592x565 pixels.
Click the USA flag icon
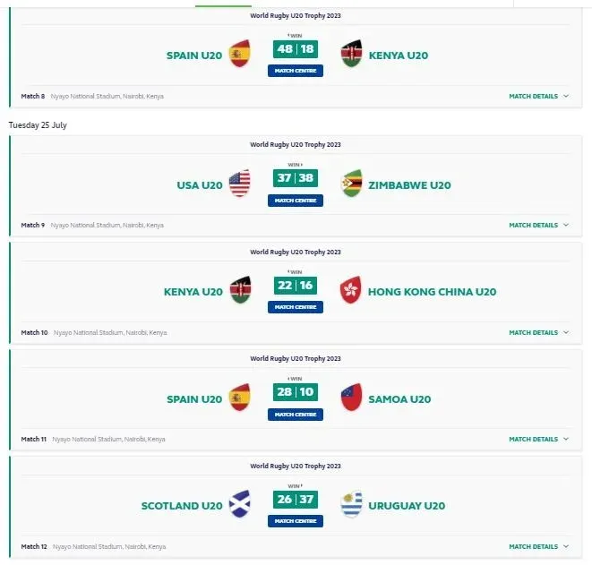(x=239, y=184)
